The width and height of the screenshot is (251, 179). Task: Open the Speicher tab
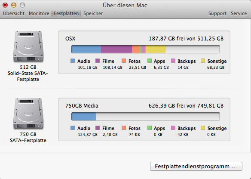(93, 13)
